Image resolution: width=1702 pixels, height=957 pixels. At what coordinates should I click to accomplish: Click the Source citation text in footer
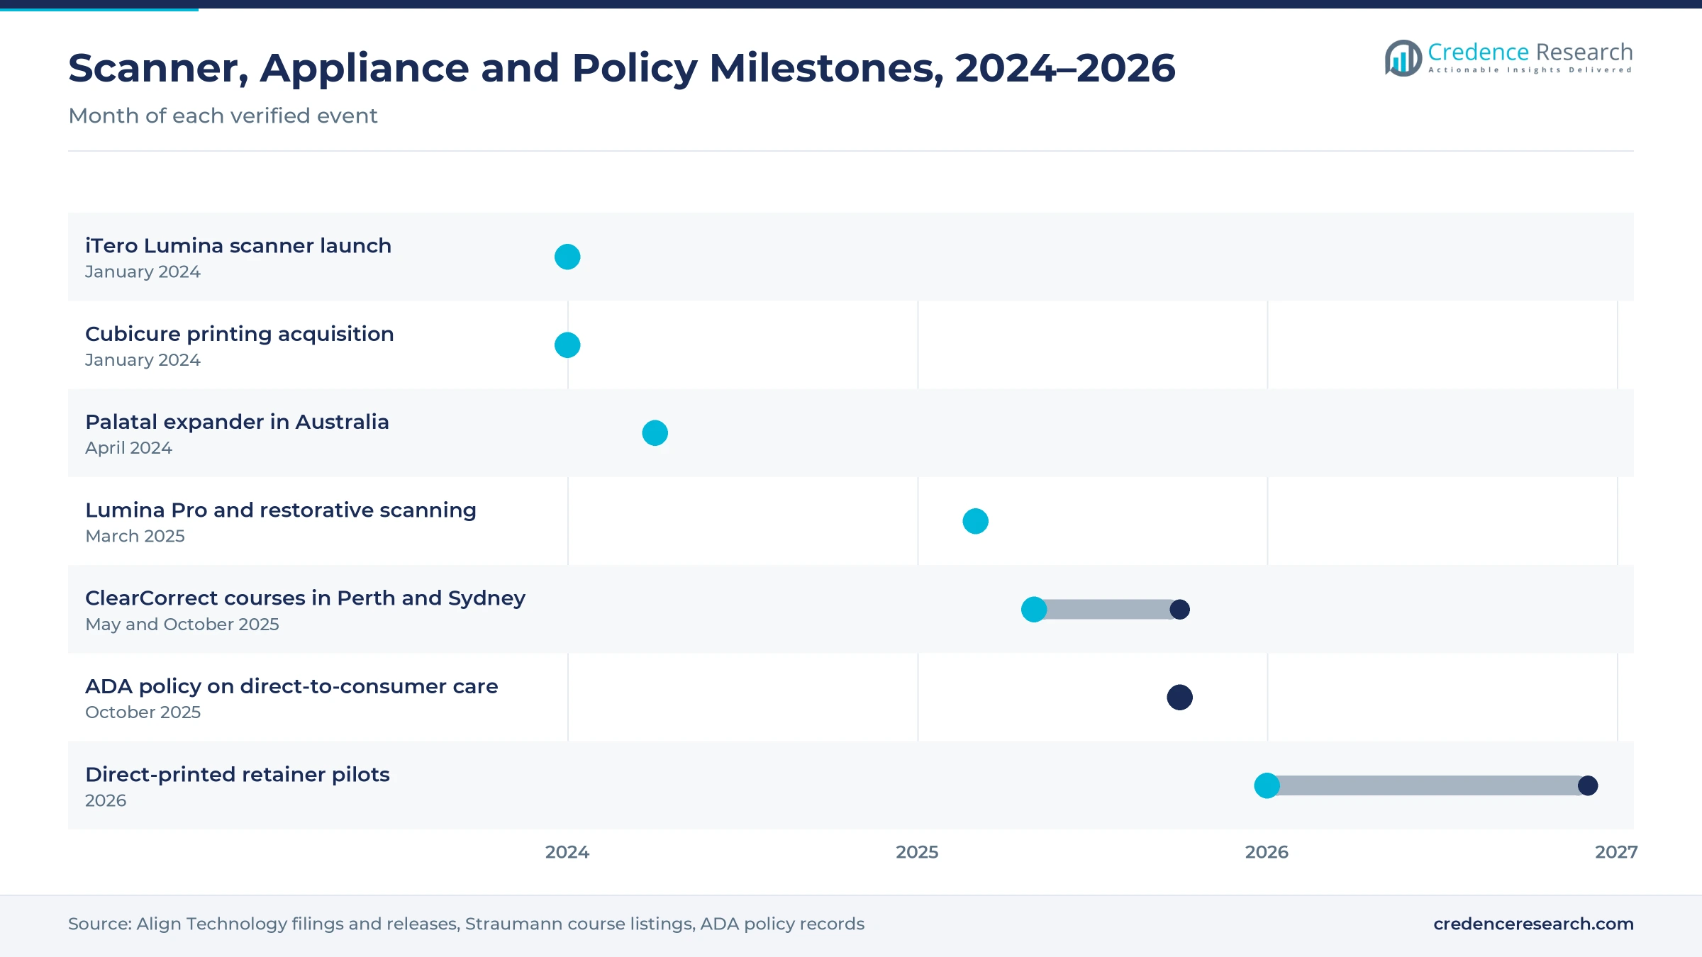(x=466, y=924)
